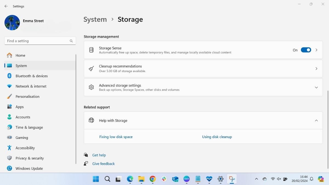Click the Find a setting search box
The height and width of the screenshot is (185, 329).
38,41
